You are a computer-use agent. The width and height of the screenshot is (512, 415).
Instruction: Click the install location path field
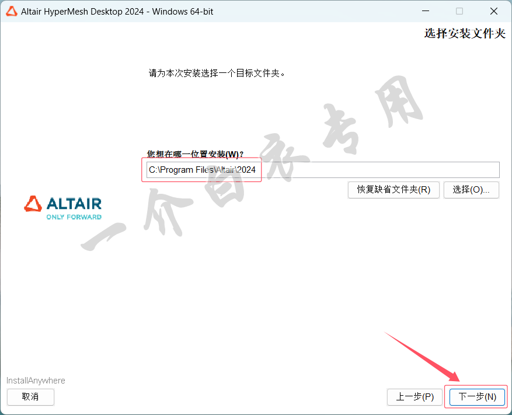pyautogui.click(x=323, y=170)
